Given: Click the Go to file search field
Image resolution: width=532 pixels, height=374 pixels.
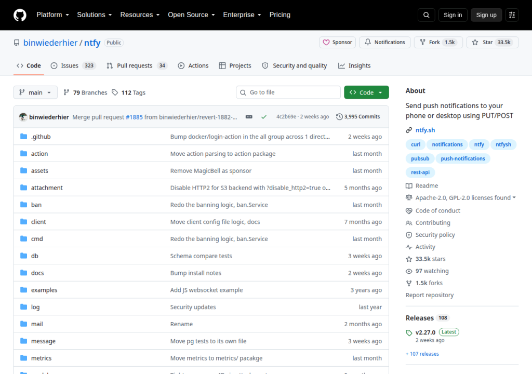Looking at the screenshot, I should click(x=288, y=92).
